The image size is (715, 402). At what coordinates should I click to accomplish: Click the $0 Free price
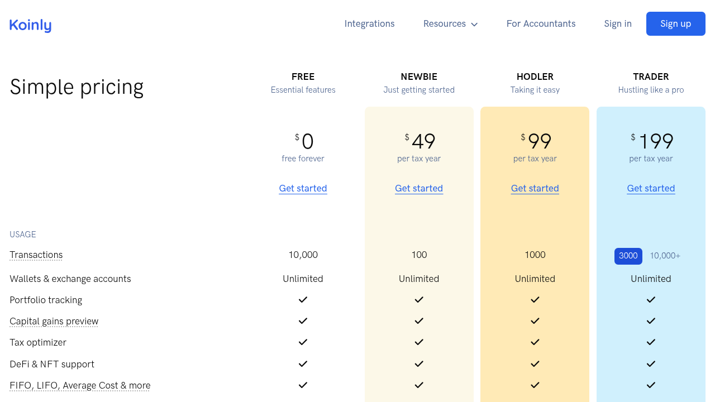point(304,141)
